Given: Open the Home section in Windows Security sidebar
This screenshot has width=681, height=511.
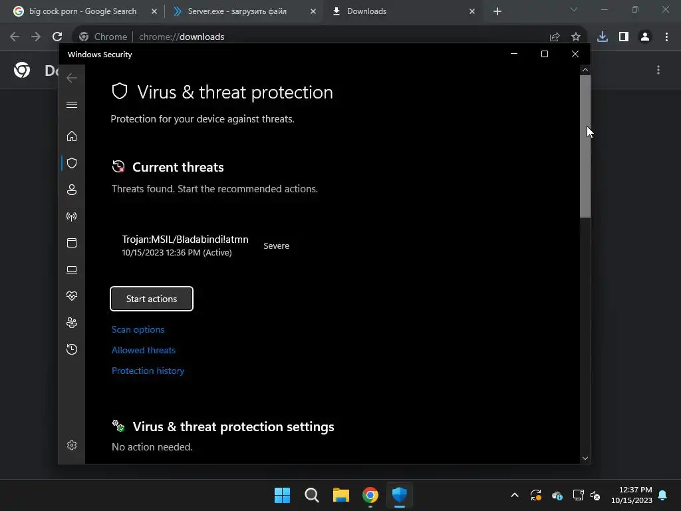Looking at the screenshot, I should point(72,136).
